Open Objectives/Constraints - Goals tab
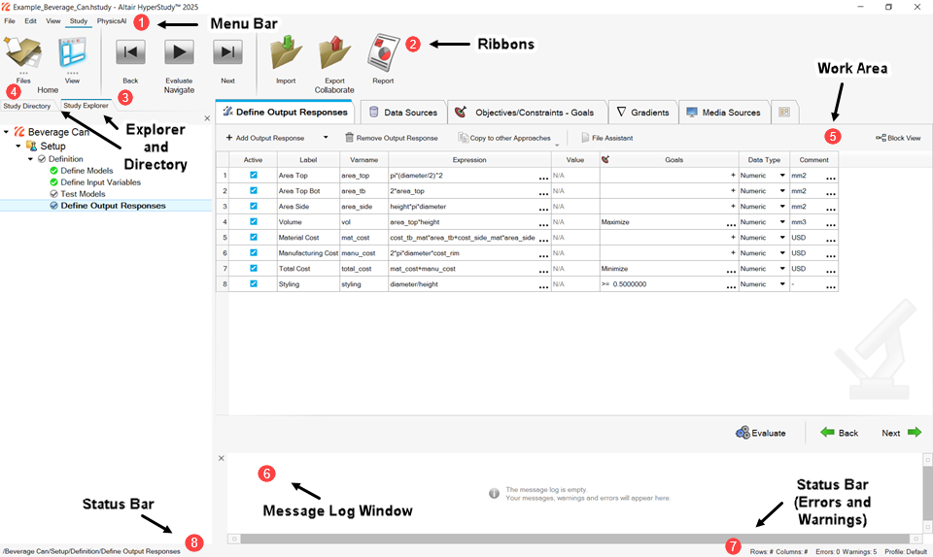The image size is (933, 557). coord(527,112)
